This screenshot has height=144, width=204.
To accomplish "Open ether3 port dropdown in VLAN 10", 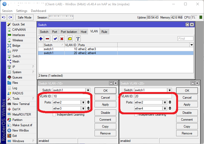I will click(x=83, y=108).
